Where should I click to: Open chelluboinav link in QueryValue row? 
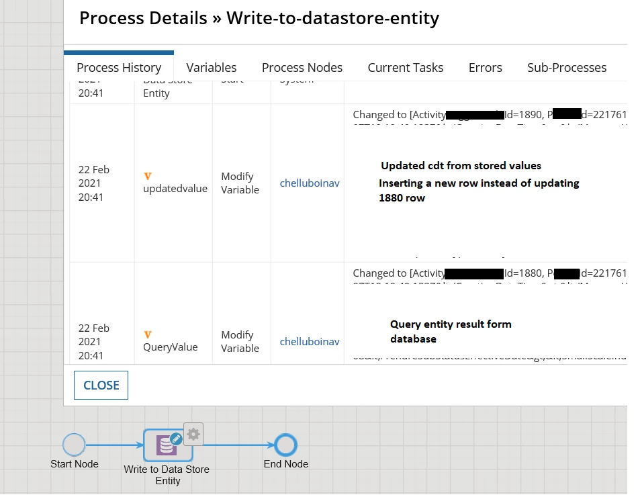coord(310,342)
